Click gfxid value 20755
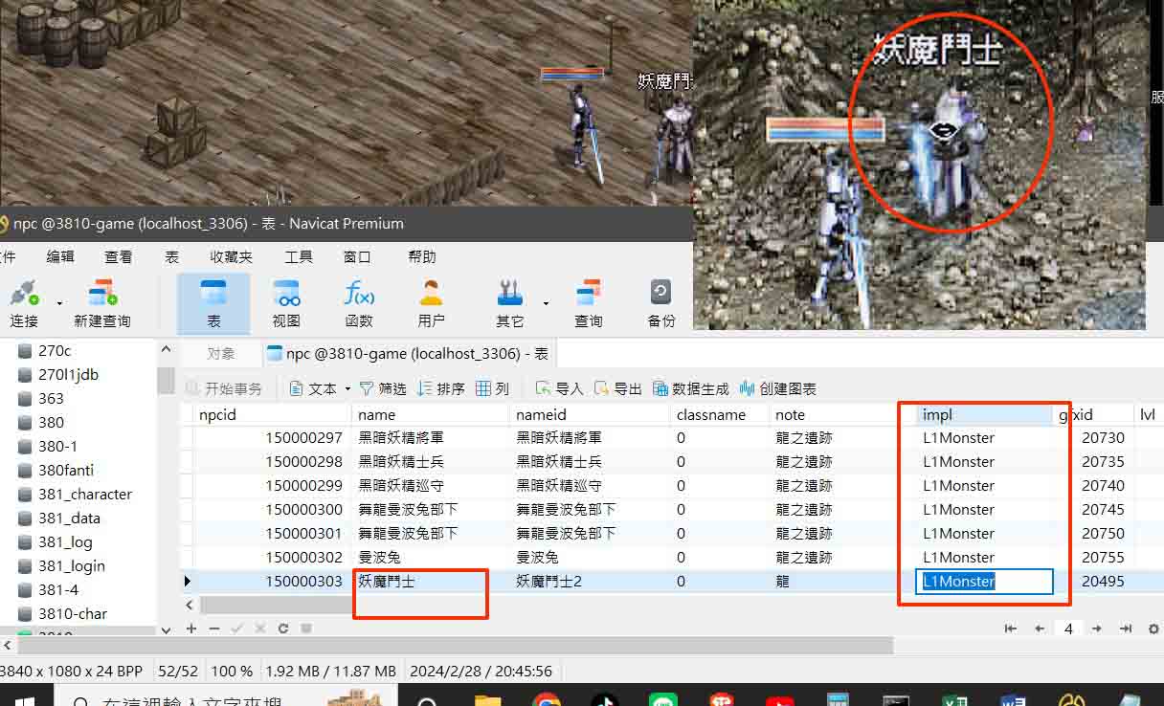This screenshot has width=1164, height=706. pyautogui.click(x=1103, y=557)
